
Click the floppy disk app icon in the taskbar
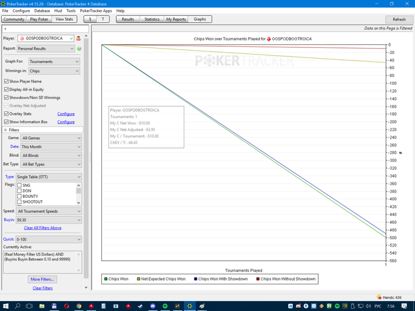point(55,306)
